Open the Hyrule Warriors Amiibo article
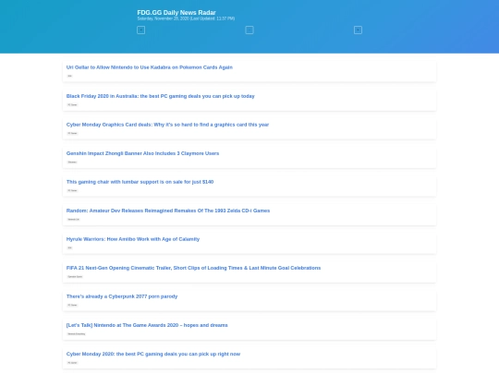Viewport: 499px width, 374px height. click(133, 239)
